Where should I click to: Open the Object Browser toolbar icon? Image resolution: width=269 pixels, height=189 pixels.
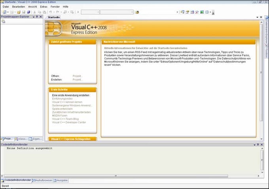(x=192, y=12)
